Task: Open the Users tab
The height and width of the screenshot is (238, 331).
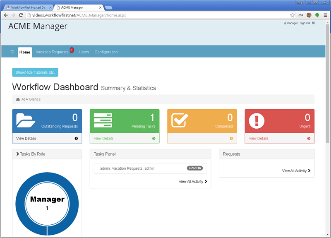Action: (84, 52)
